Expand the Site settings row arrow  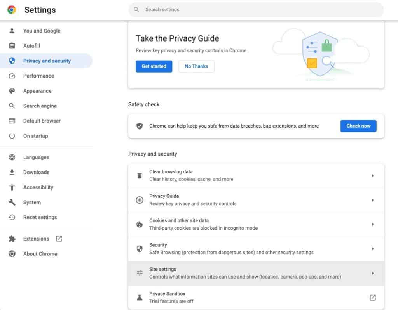tap(373, 273)
